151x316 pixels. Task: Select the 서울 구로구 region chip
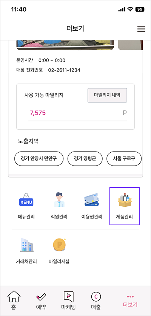pyautogui.click(x=124, y=159)
